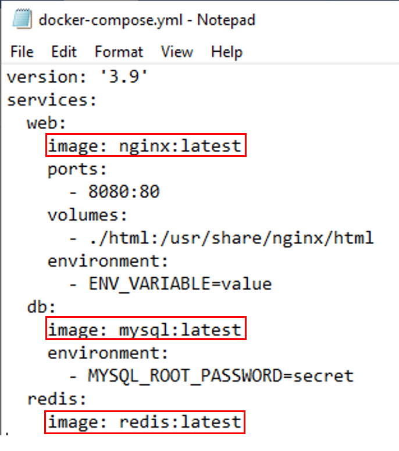399x451 pixels.
Task: Click the volumes: line
Action: tap(87, 215)
